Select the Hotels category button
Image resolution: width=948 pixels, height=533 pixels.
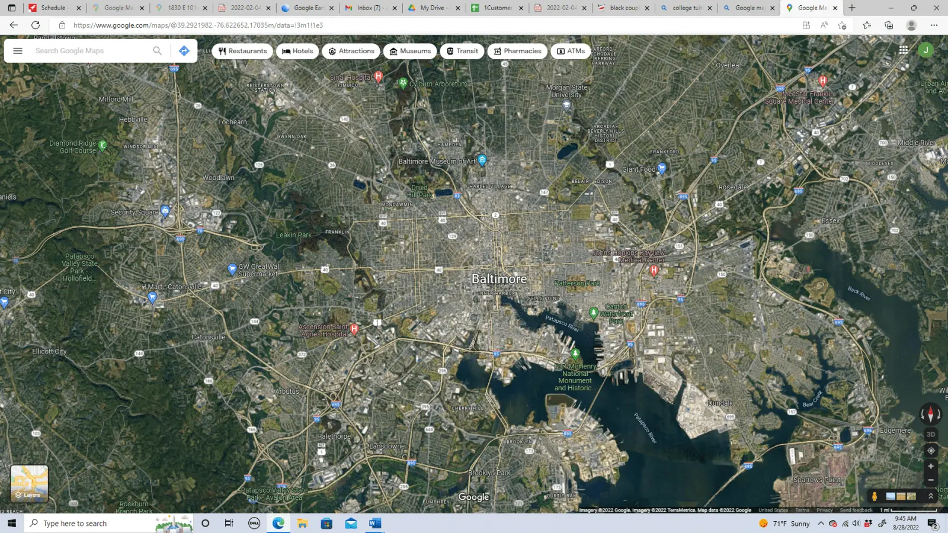click(x=297, y=51)
